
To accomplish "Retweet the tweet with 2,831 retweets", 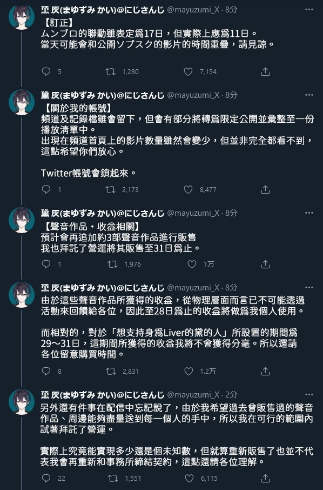I will pos(111,371).
